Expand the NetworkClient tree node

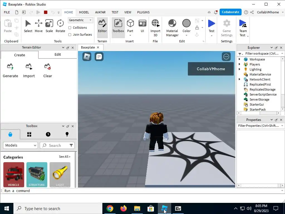239,79
